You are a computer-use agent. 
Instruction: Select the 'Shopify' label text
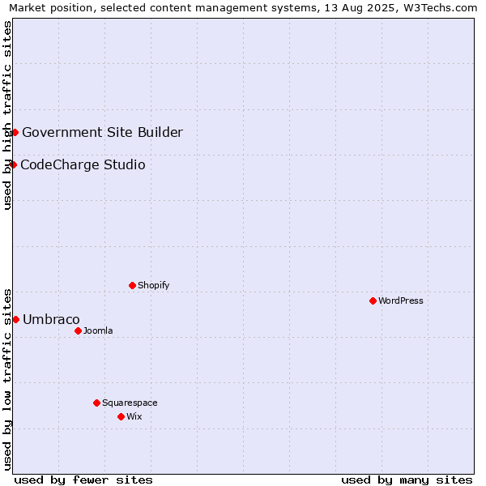(153, 285)
